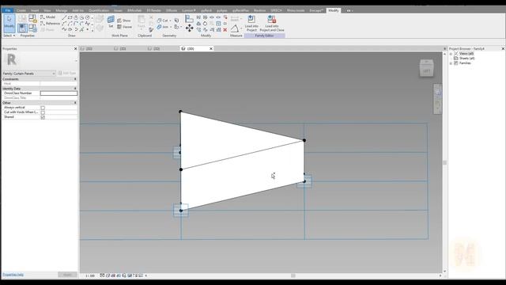Select Sheets (all) in Project Browser
Viewport: 506px width, 285px height.
coord(466,59)
